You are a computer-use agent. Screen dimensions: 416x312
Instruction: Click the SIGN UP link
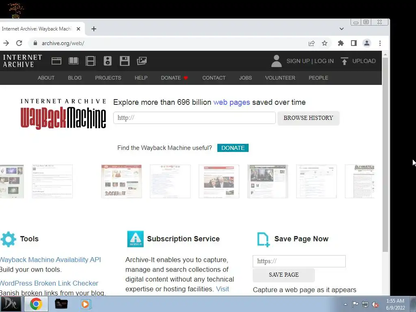(298, 61)
